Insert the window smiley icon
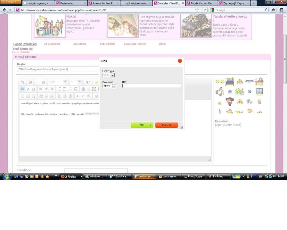Screen dimensions: 287x230 (259, 92)
